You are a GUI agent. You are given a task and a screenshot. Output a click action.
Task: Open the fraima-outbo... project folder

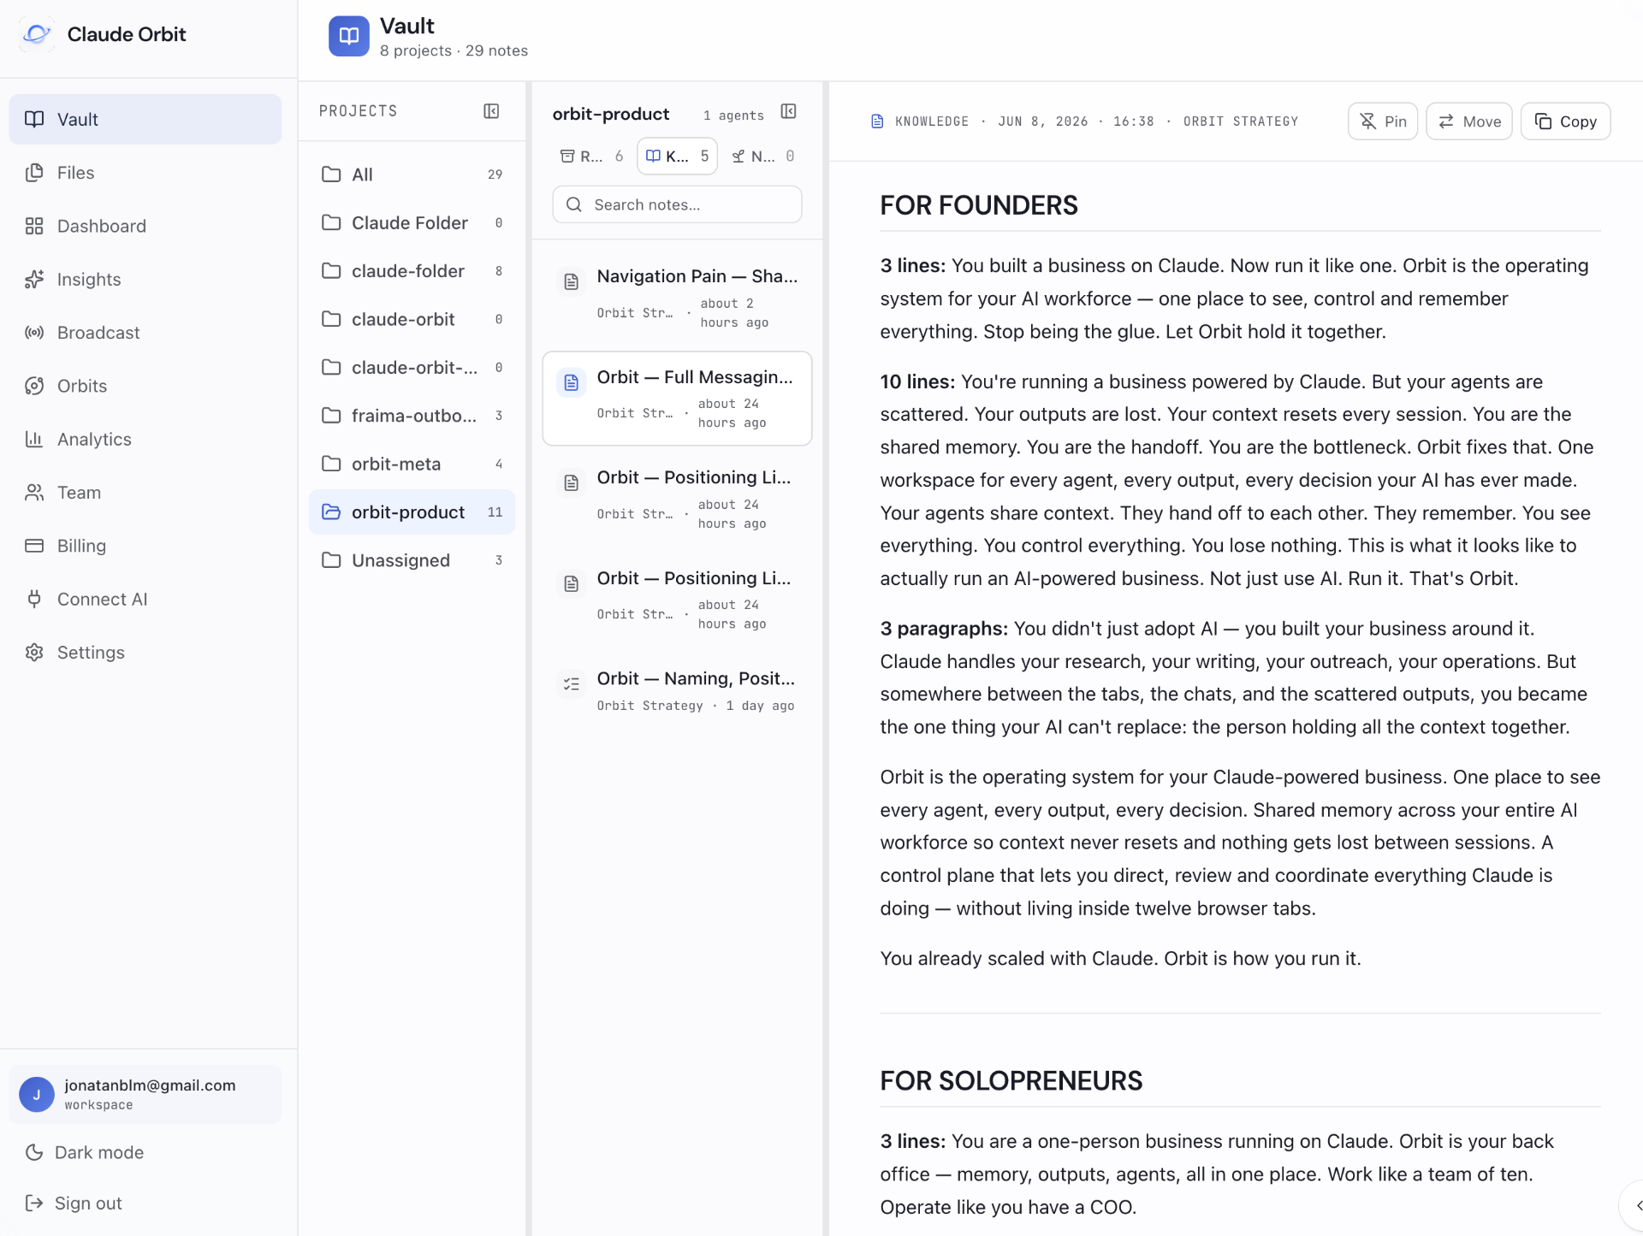tap(412, 416)
